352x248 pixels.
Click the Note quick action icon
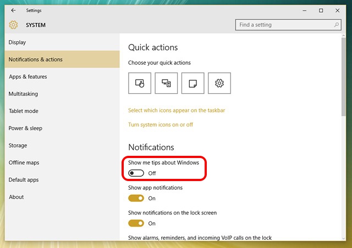point(193,83)
